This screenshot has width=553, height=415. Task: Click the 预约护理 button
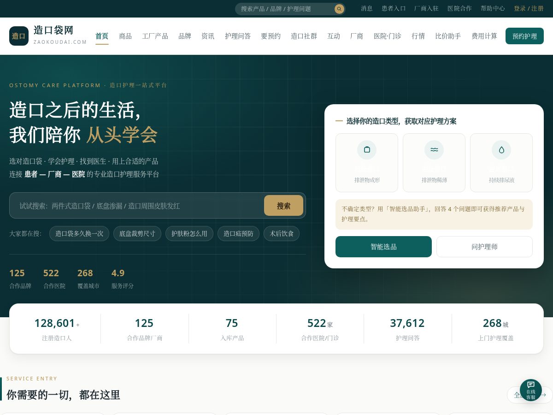(x=524, y=36)
